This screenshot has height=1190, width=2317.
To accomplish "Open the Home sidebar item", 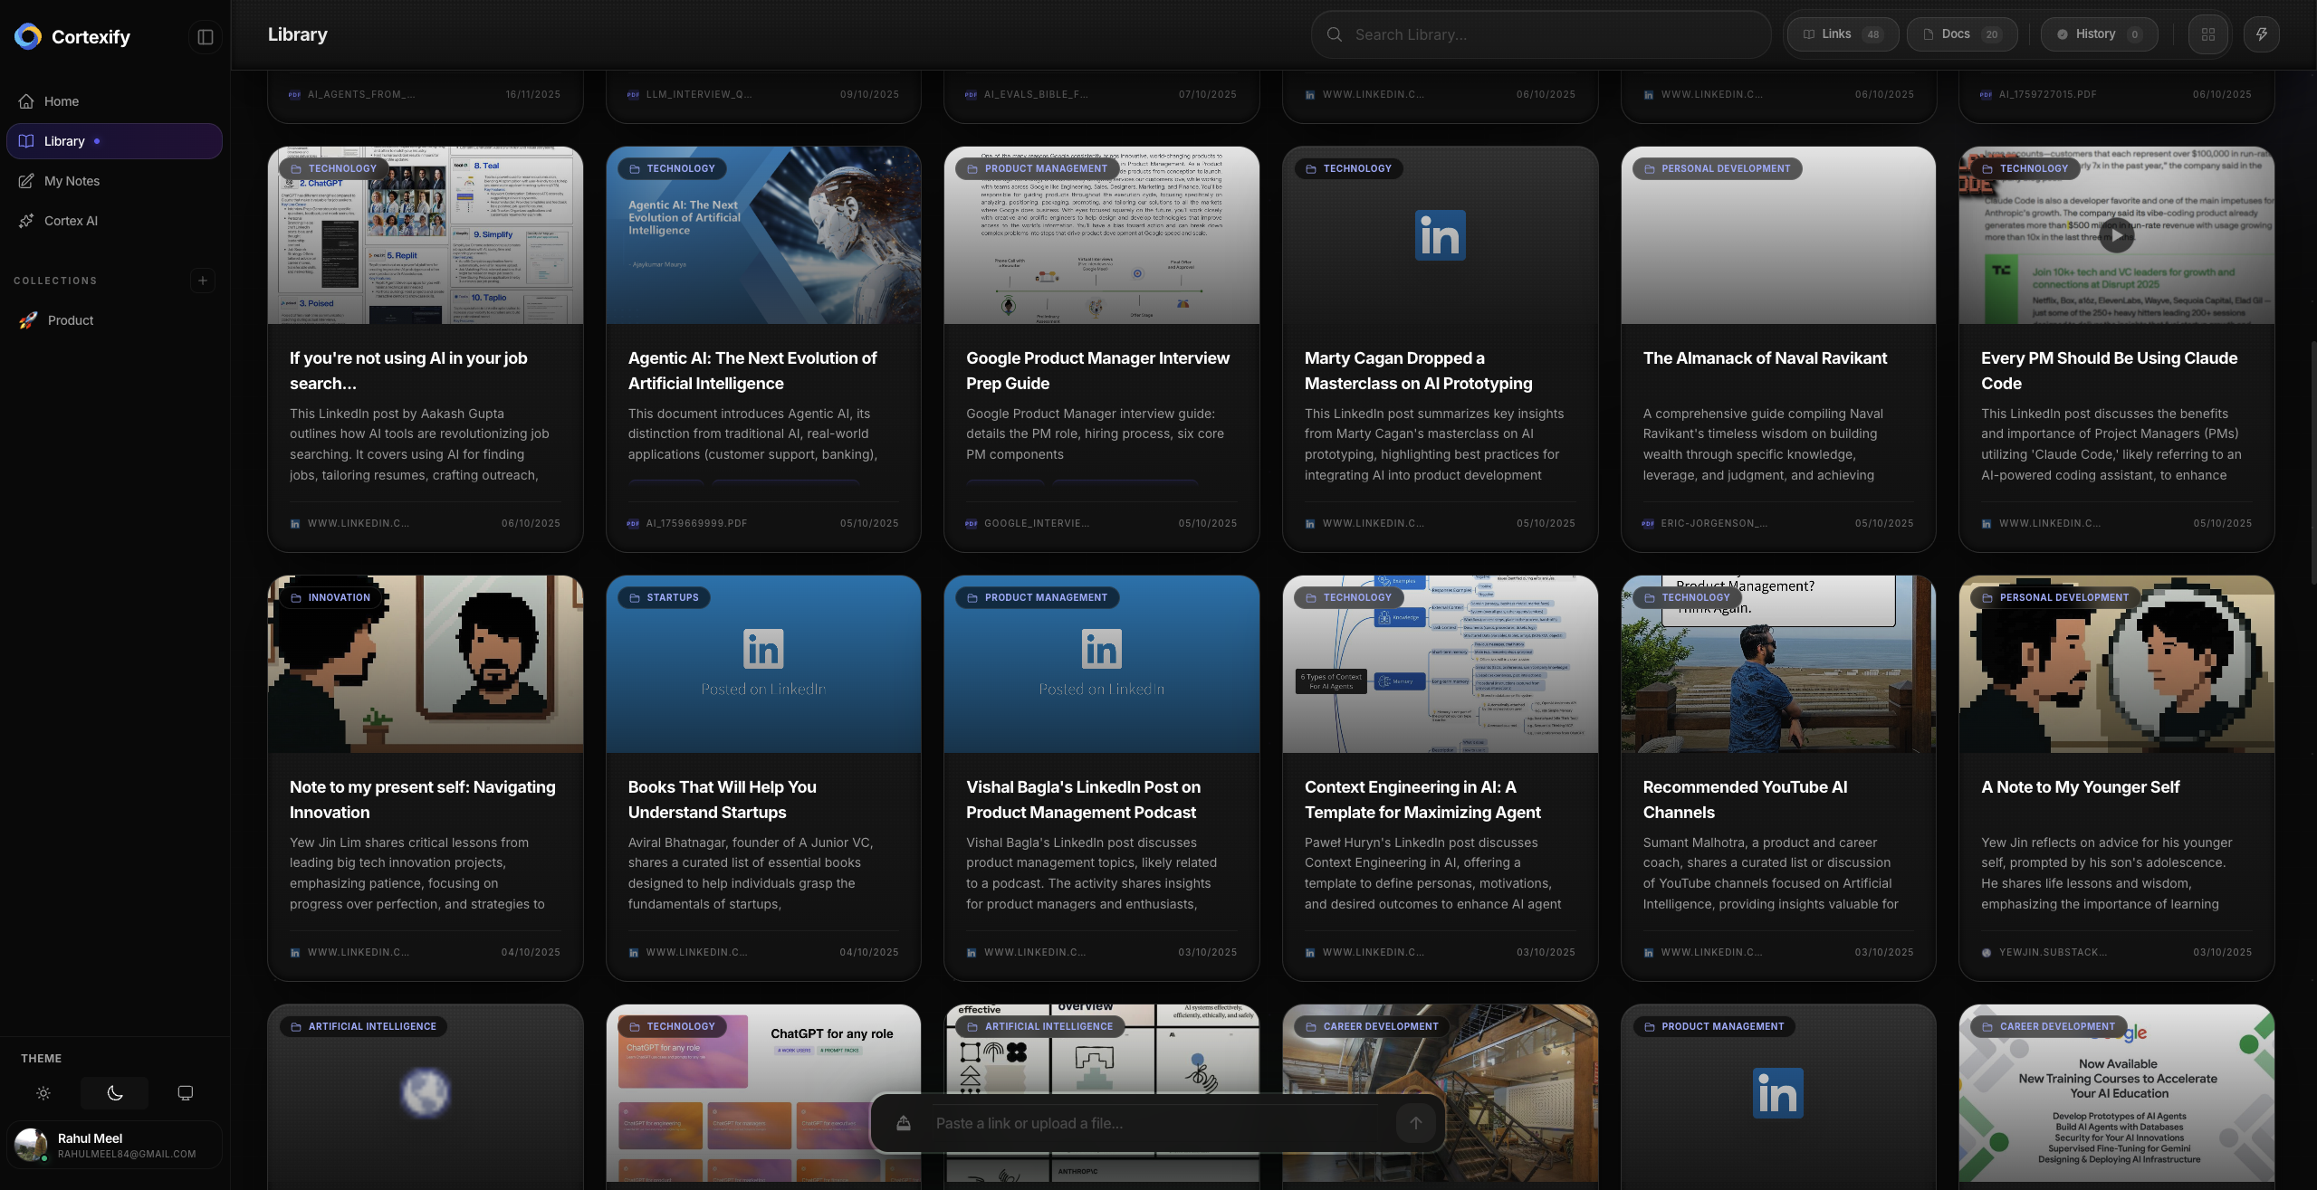I will click(x=114, y=101).
